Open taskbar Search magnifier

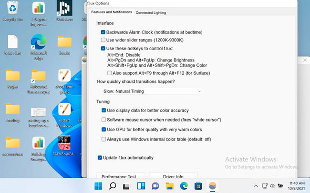click(x=113, y=186)
